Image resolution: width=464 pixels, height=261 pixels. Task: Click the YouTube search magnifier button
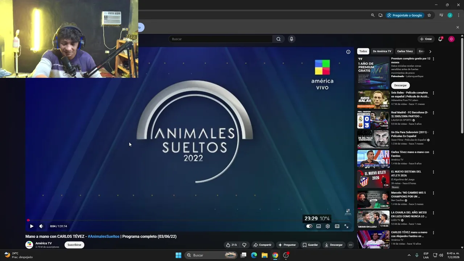click(x=278, y=39)
